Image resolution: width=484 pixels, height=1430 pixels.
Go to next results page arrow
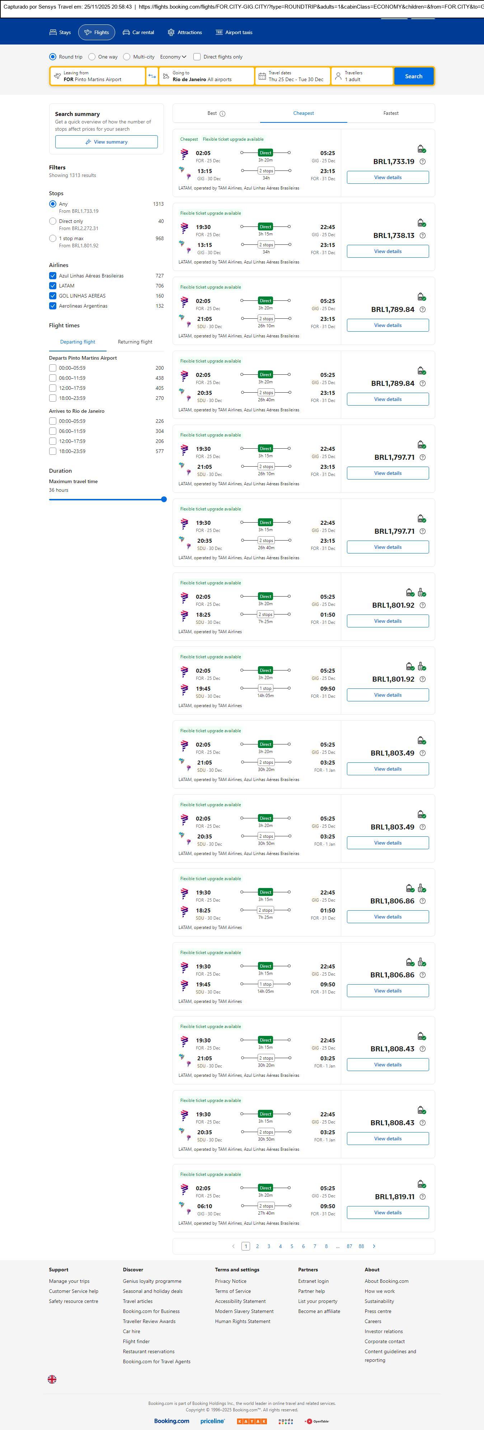[374, 1246]
